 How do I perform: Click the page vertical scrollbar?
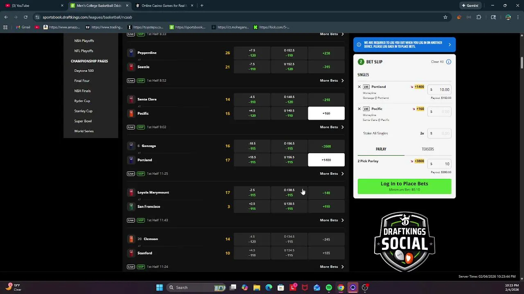pyautogui.click(x=522, y=63)
